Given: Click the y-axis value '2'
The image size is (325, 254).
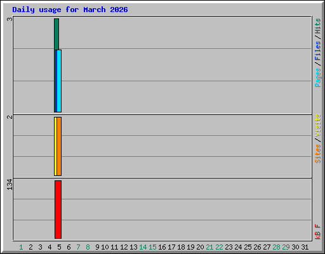Looking at the screenshot, I should tap(10, 117).
